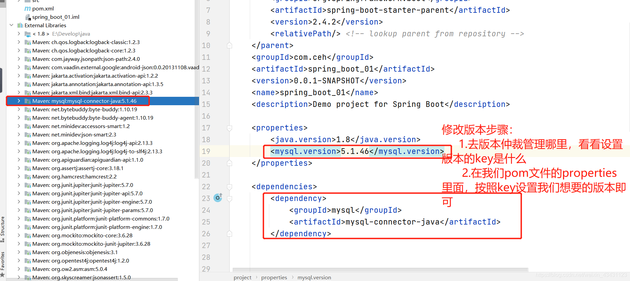Screen dimensions: 630x281
Task: Select Maven: junit-platform-engine:1.7.0
Action: 97,227
